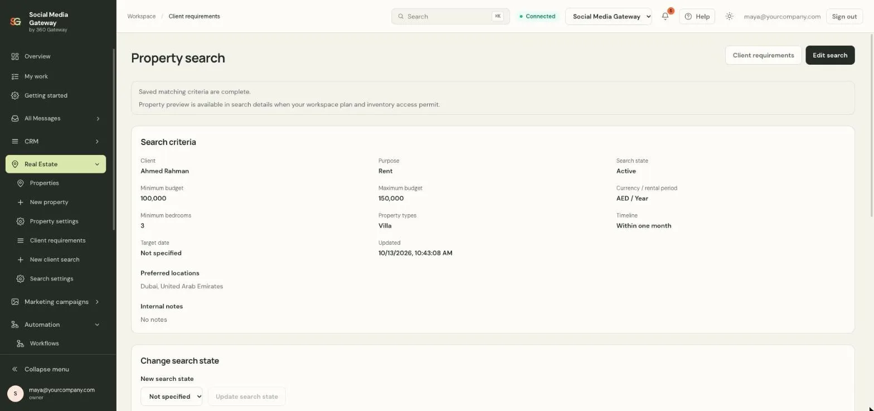This screenshot has width=874, height=411.
Task: Click the Property search heading
Action: 178,58
